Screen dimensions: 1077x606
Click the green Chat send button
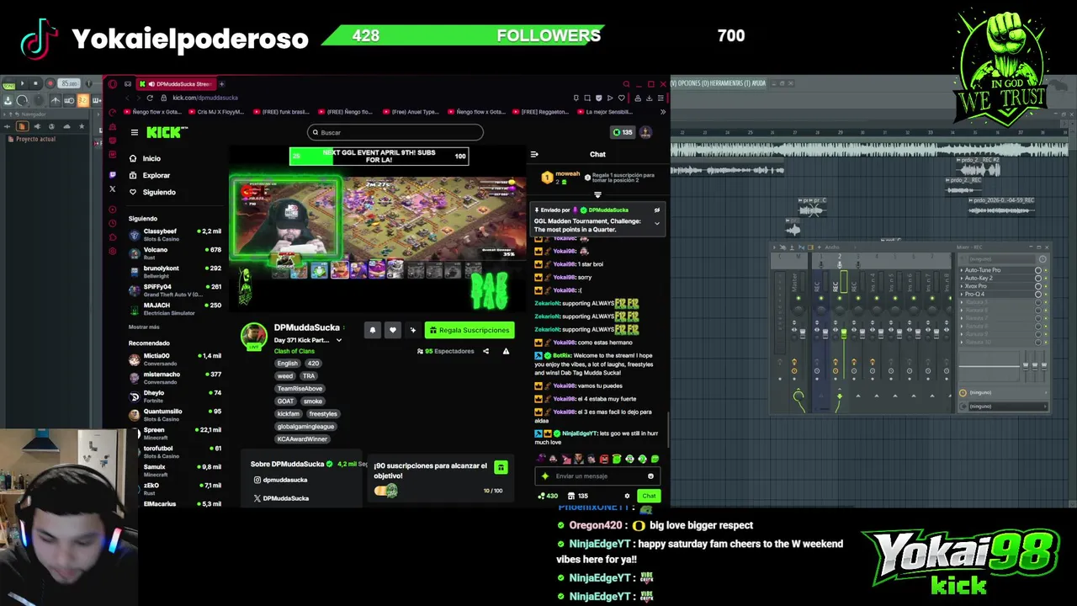tap(649, 496)
